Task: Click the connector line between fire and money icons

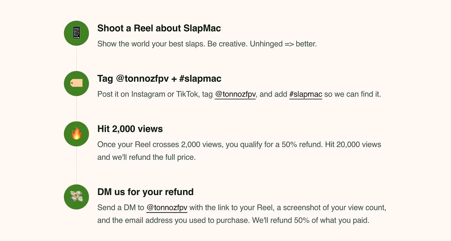Action: pos(76,165)
